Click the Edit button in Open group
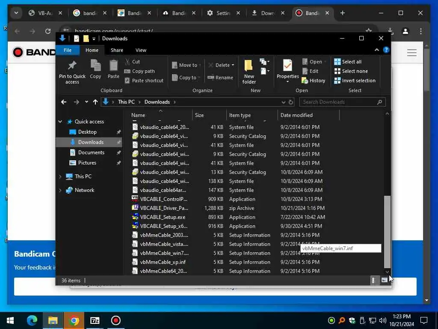Image resolution: width=438 pixels, height=329 pixels. click(310, 71)
